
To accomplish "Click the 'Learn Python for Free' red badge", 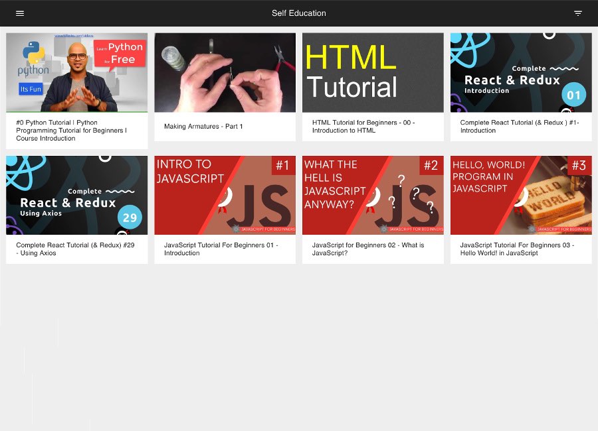I will tap(120, 53).
